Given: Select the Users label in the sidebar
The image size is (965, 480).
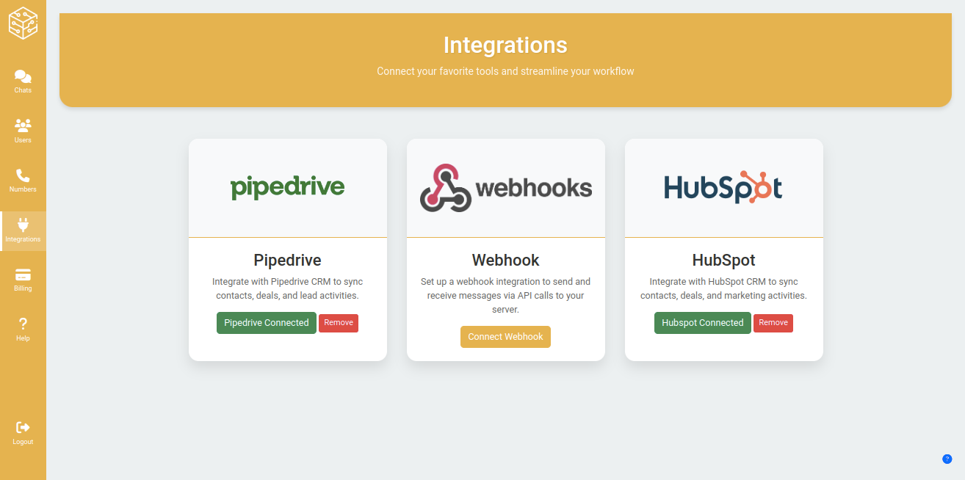Looking at the screenshot, I should click(x=23, y=140).
